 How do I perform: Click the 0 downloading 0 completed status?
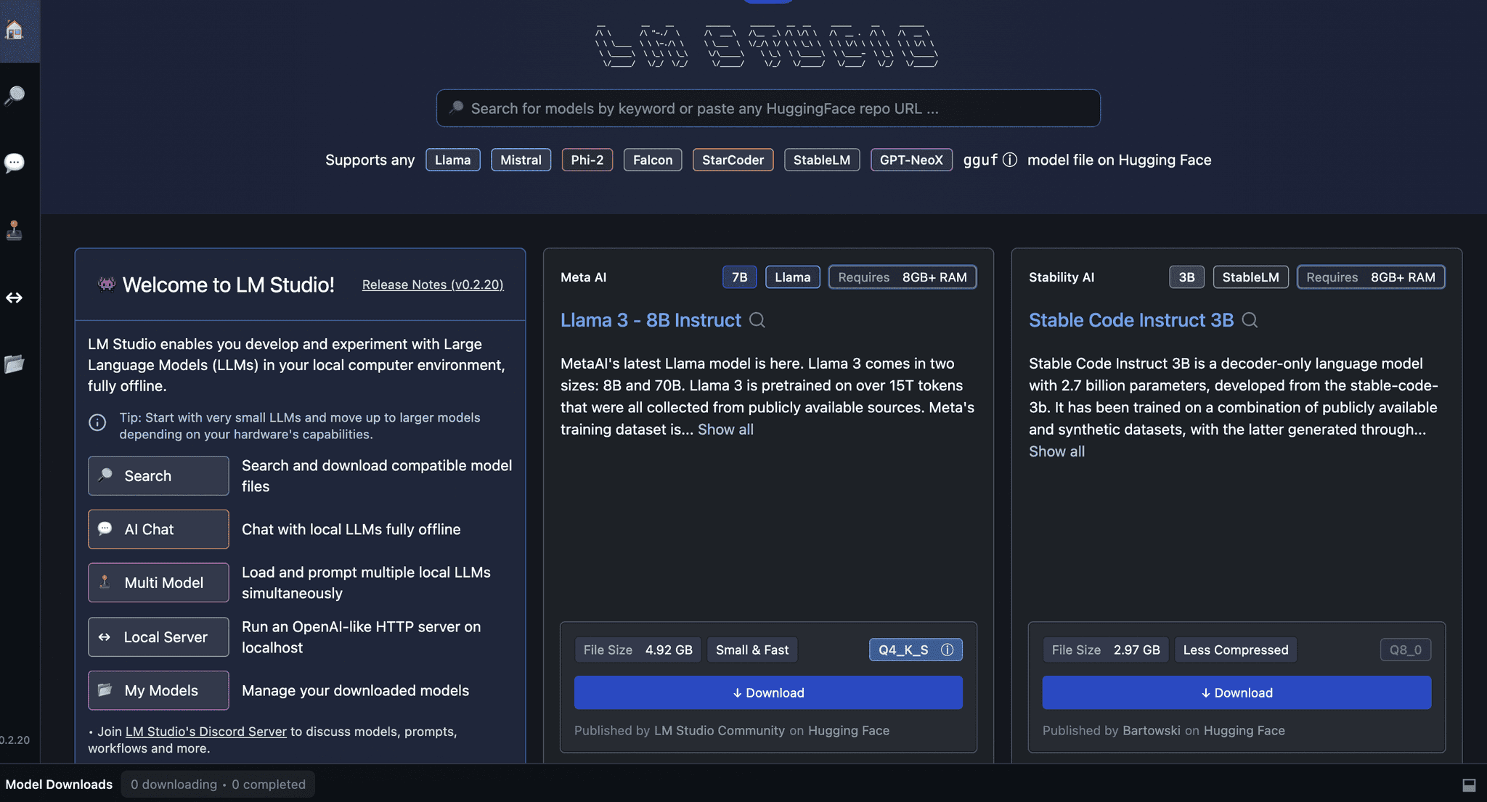[218, 784]
